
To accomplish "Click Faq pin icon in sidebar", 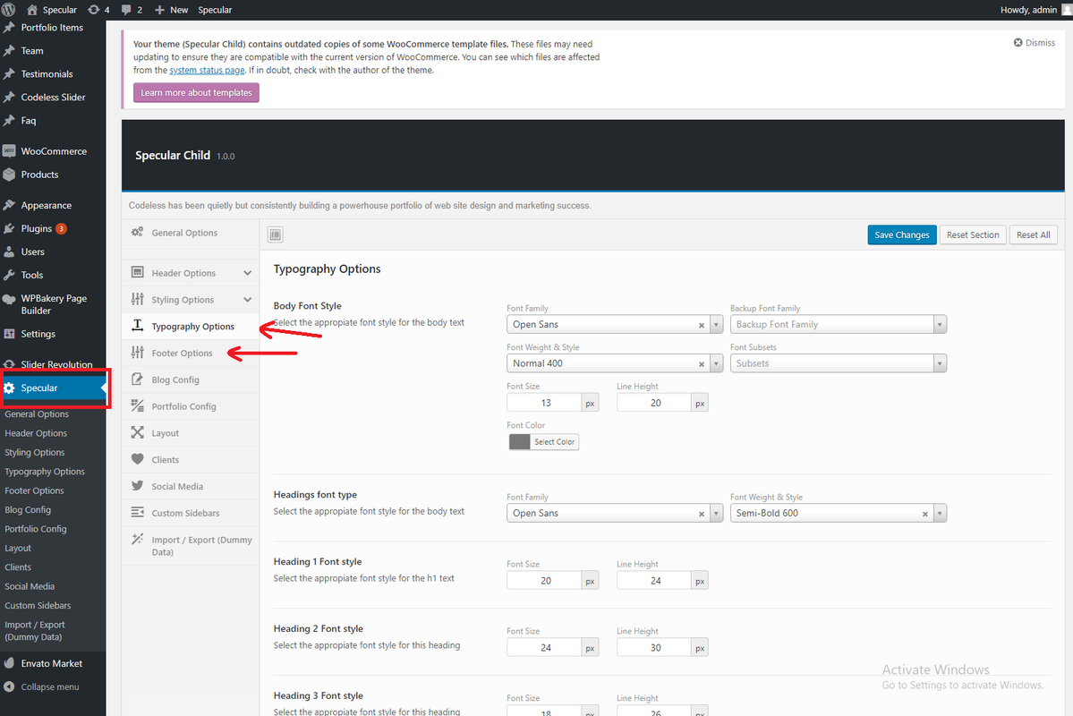I will point(9,121).
